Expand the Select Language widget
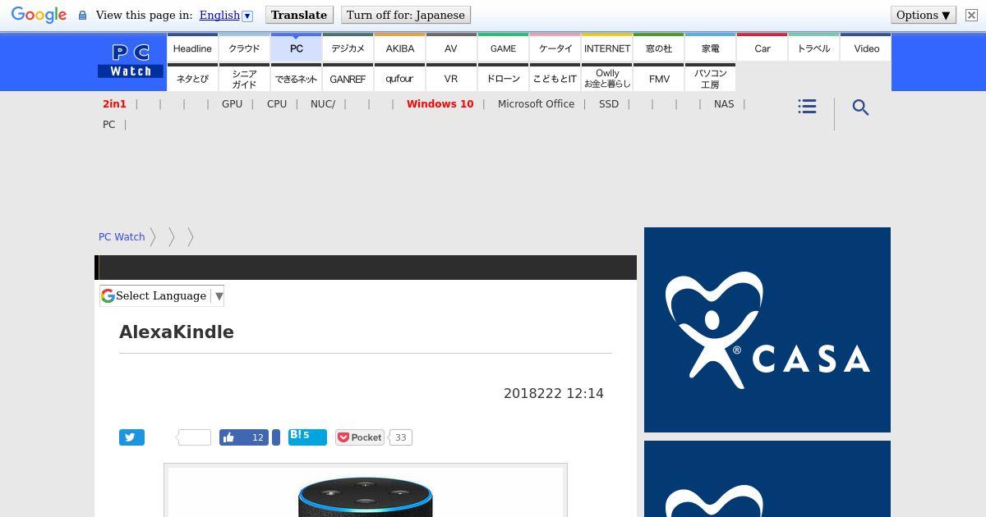 162,295
